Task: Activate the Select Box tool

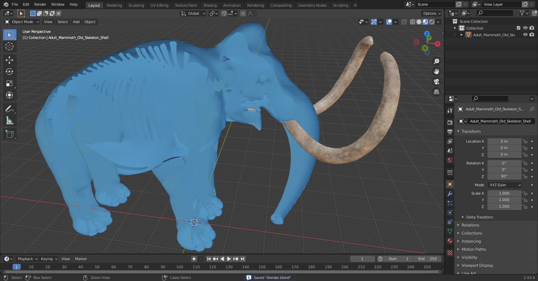Action: pos(9,35)
